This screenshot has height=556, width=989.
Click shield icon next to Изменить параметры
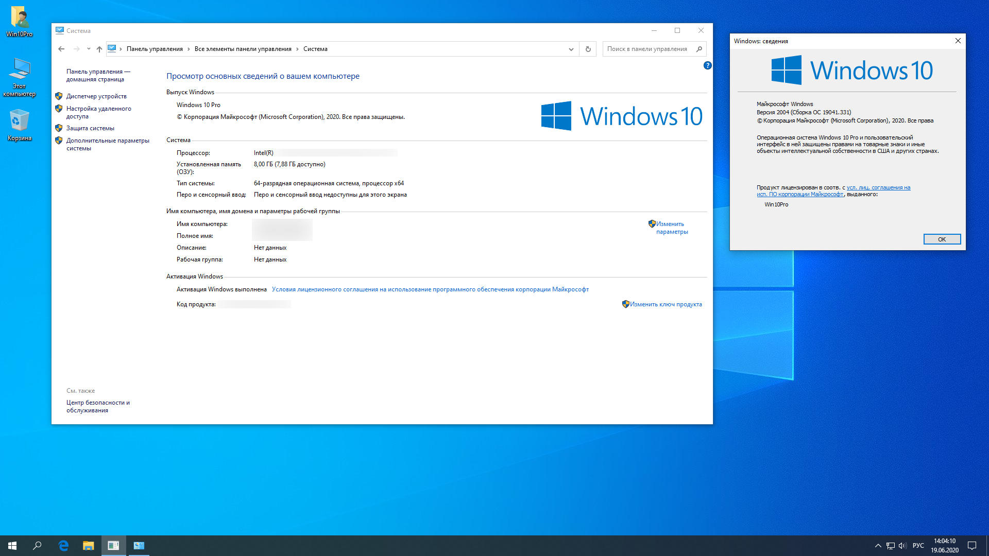(x=652, y=223)
